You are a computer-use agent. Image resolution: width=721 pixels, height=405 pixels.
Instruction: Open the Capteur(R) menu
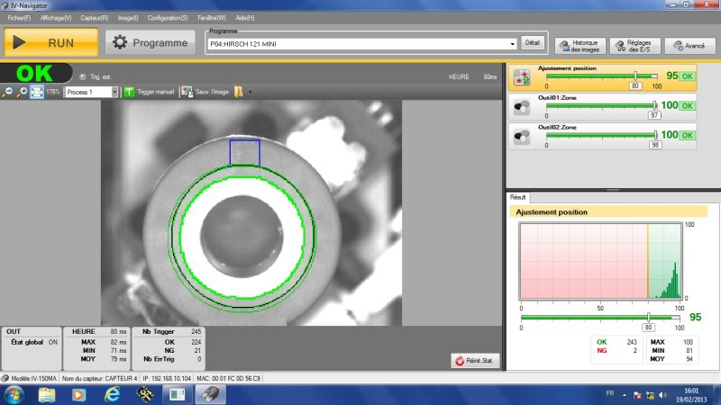(x=95, y=18)
